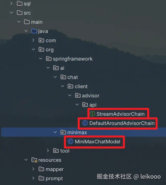This screenshot has height=185, width=166.
Task: Expand the com package
Action: [33, 40]
